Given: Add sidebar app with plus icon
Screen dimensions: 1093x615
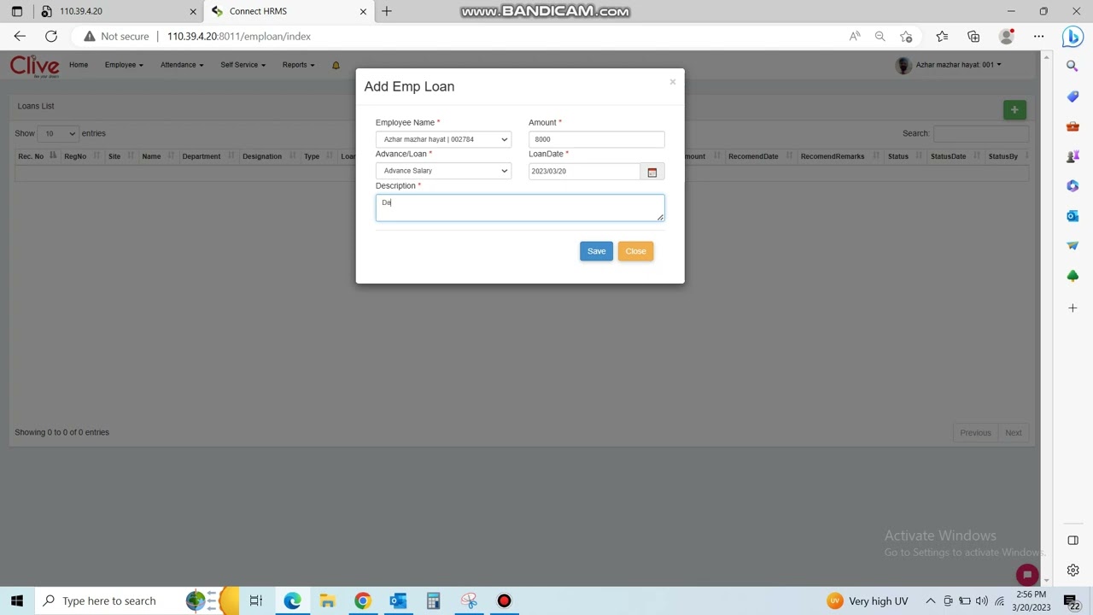Looking at the screenshot, I should pyautogui.click(x=1073, y=307).
